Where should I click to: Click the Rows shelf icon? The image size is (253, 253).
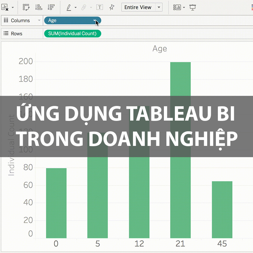[x=6, y=33]
